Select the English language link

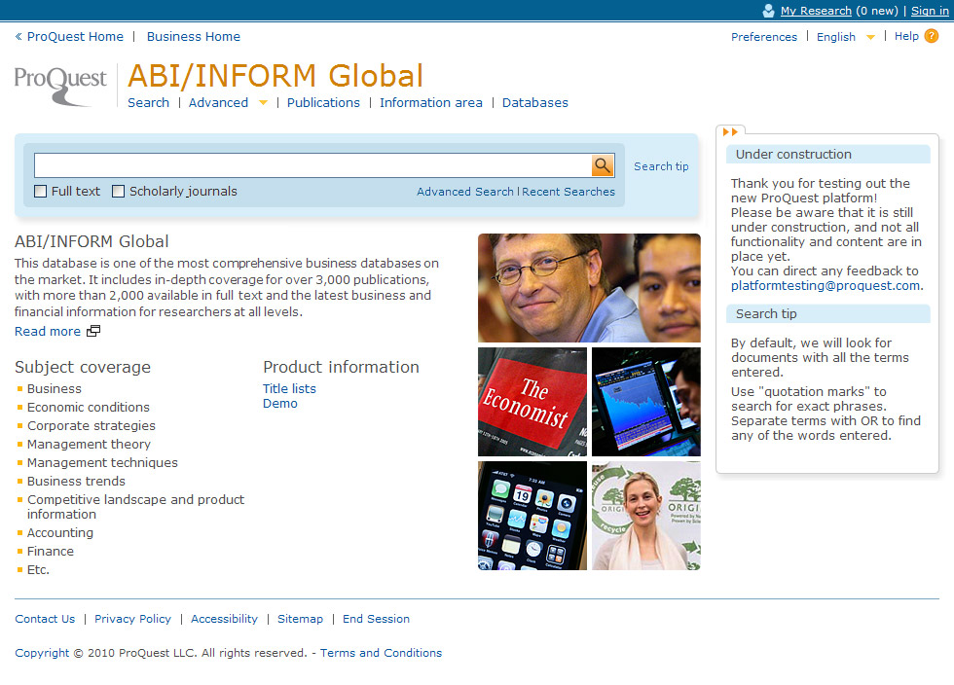tap(836, 37)
